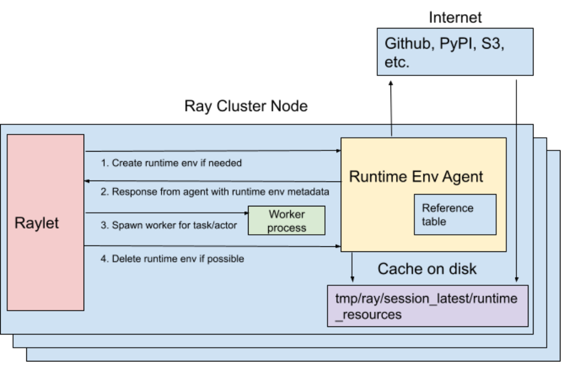Click the step 1 Create runtime env text
This screenshot has width=564, height=365.
[x=171, y=163]
